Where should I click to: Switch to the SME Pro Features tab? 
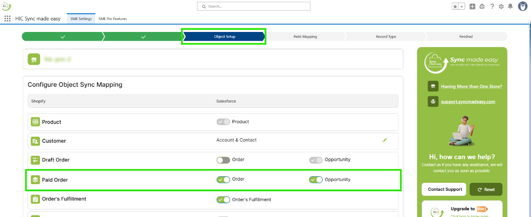point(113,19)
